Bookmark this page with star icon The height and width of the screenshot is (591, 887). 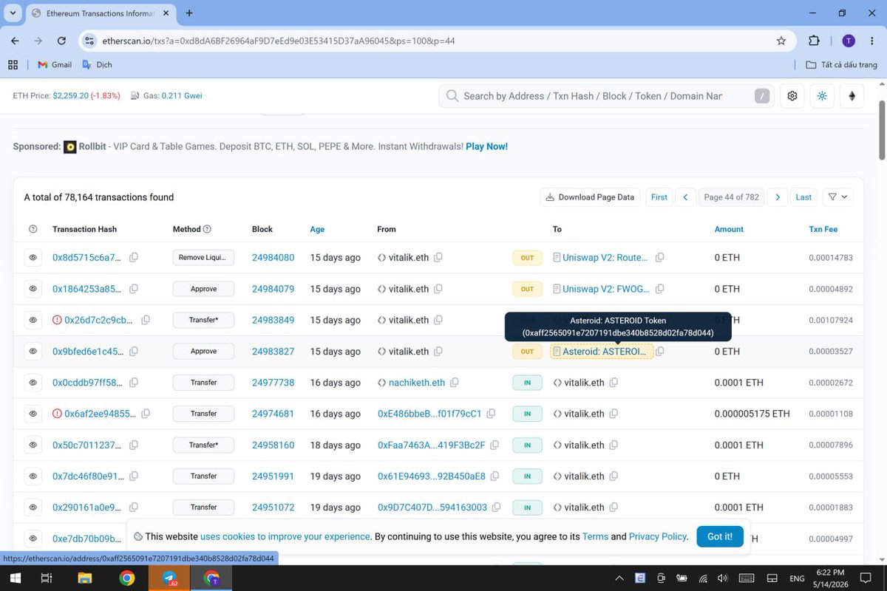[781, 41]
